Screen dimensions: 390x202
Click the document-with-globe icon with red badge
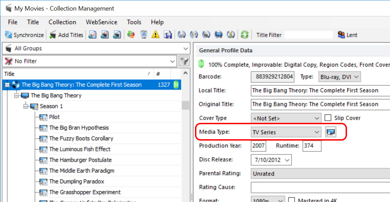93,35
